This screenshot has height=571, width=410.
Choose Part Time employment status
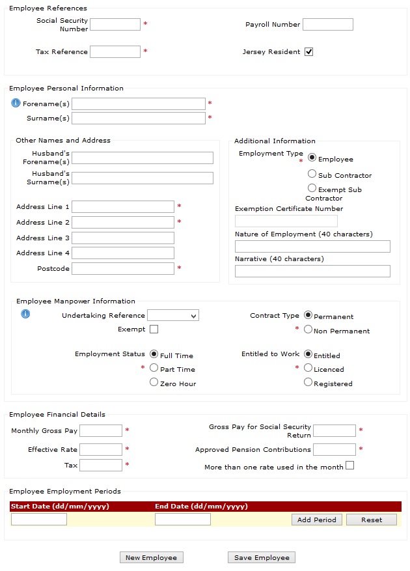[154, 368]
